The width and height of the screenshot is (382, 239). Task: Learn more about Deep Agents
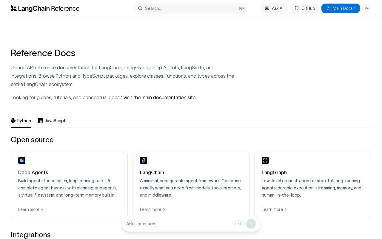click(x=31, y=209)
